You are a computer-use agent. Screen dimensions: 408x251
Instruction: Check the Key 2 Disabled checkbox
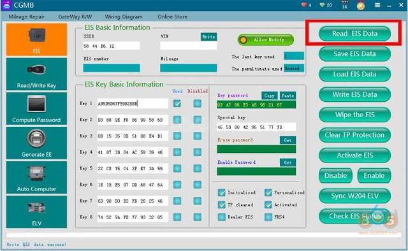(x=198, y=120)
